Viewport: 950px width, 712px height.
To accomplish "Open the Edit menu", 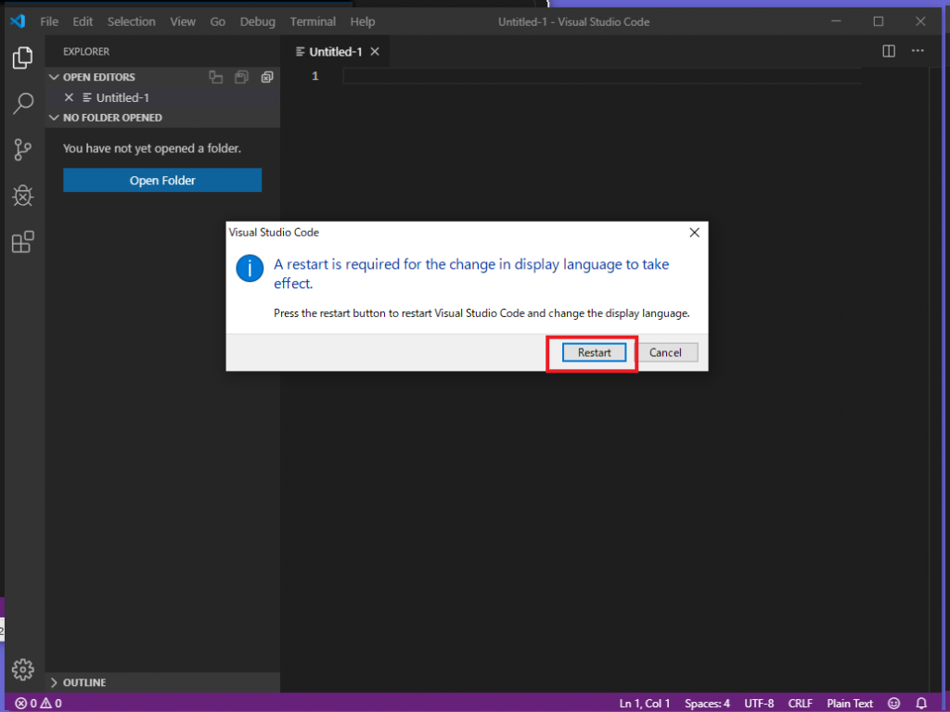I will (83, 22).
